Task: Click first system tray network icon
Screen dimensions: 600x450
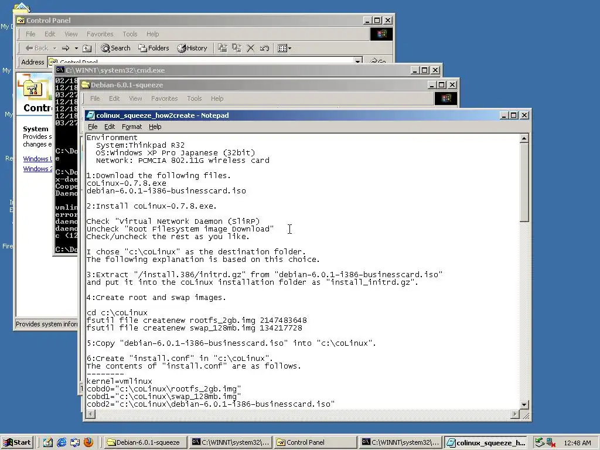Action: 540,442
